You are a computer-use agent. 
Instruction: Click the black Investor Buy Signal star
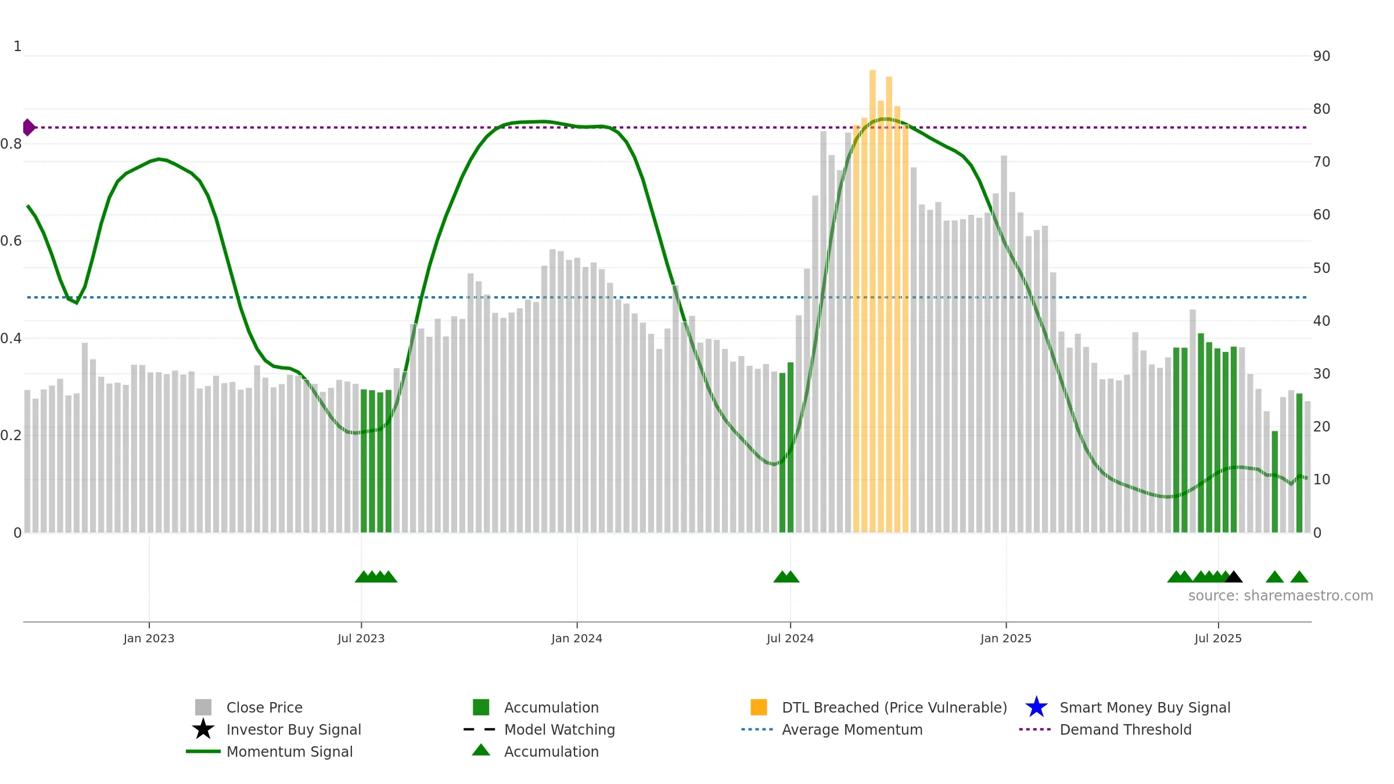coord(203,729)
